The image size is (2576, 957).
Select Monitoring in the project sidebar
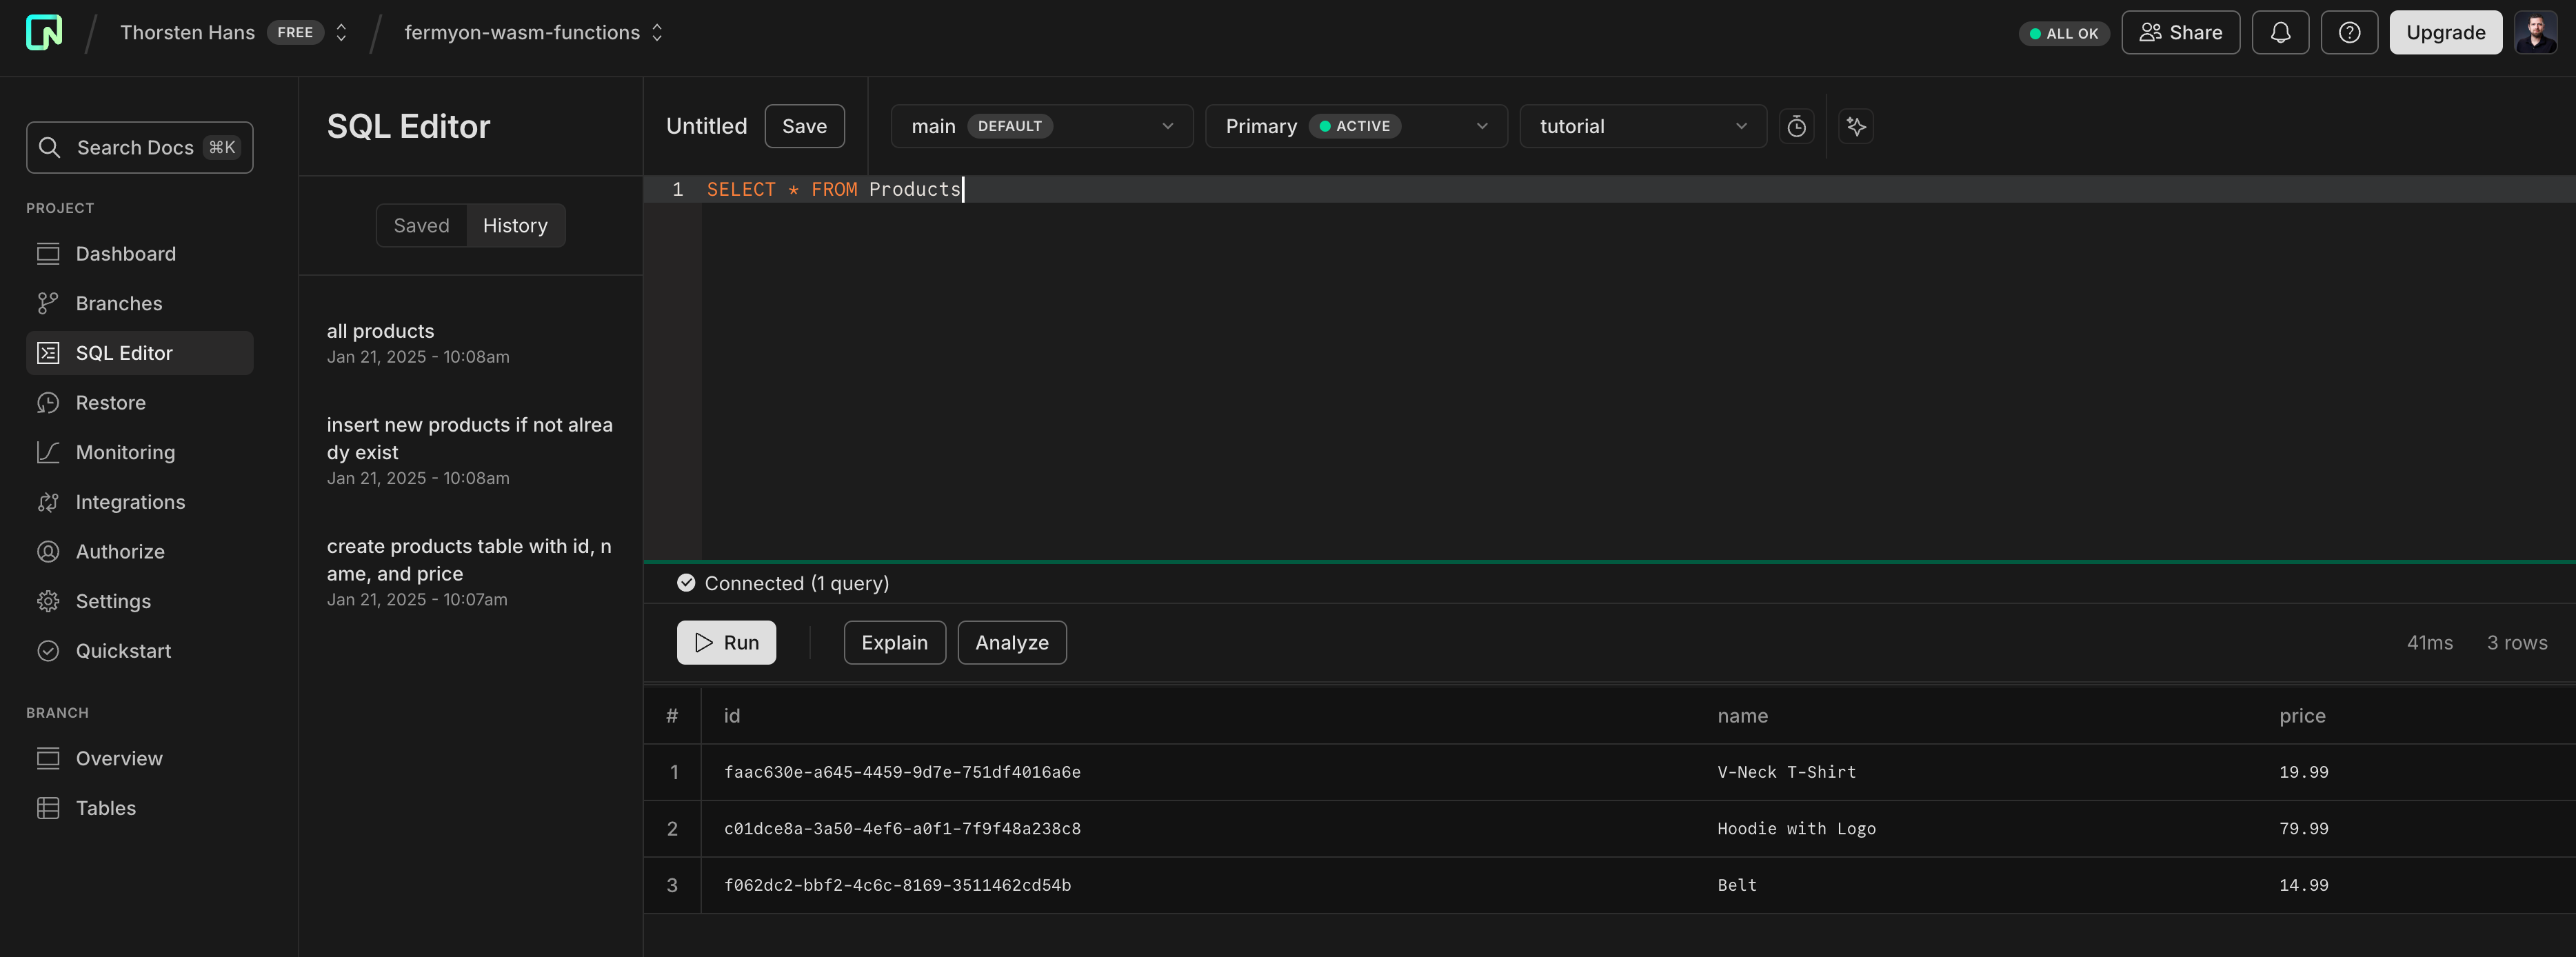tap(126, 452)
